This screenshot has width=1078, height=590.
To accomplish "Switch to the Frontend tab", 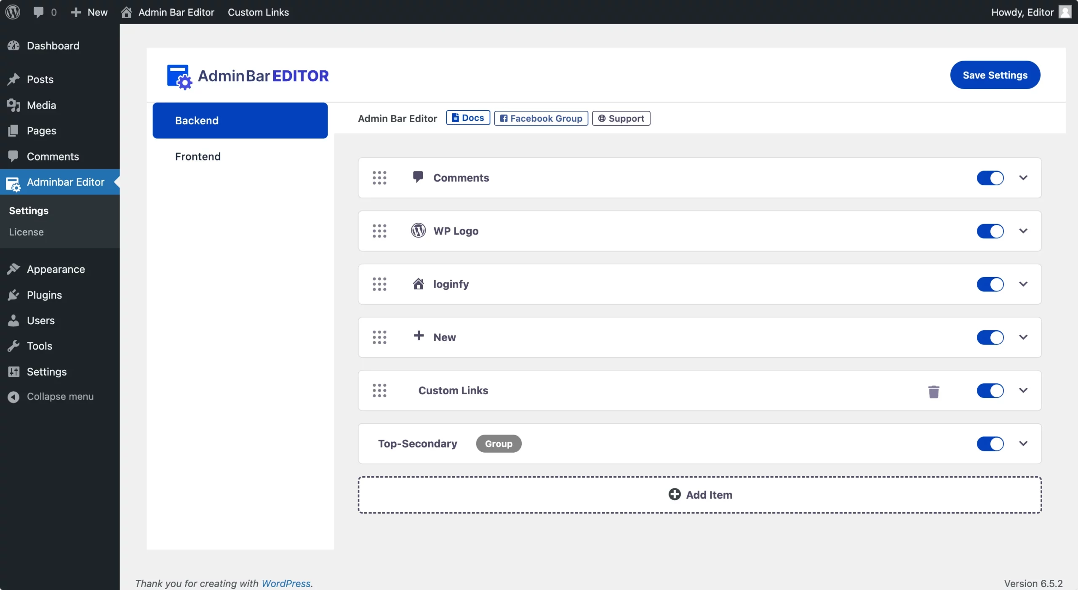I will pyautogui.click(x=197, y=156).
